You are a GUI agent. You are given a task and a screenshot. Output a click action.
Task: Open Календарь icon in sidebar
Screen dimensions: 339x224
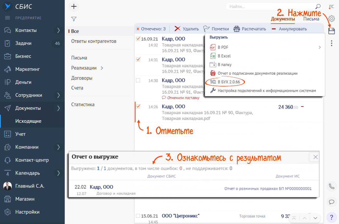[8, 173]
